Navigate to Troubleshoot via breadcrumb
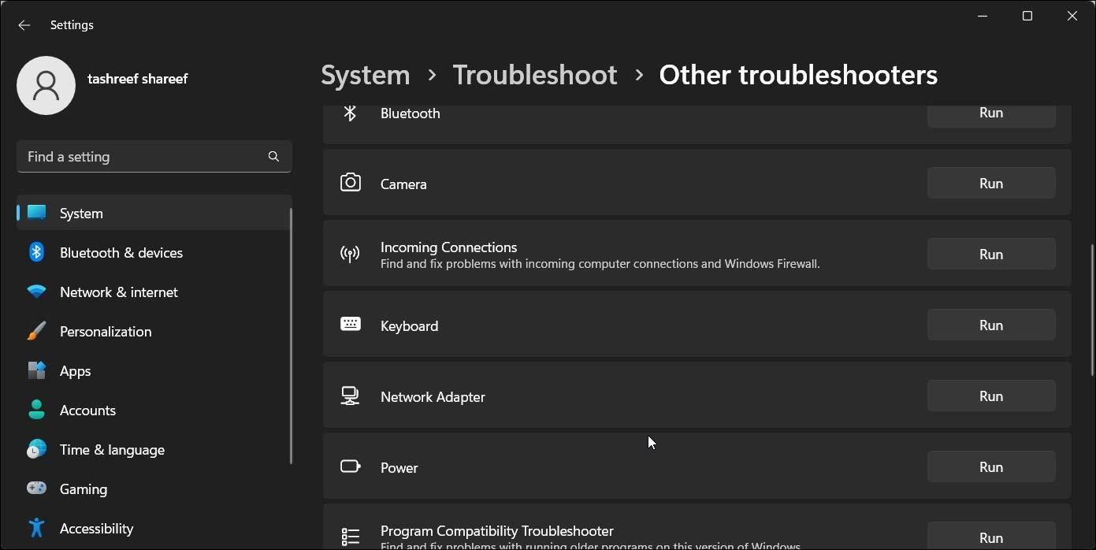Viewport: 1096px width, 550px height. click(534, 74)
